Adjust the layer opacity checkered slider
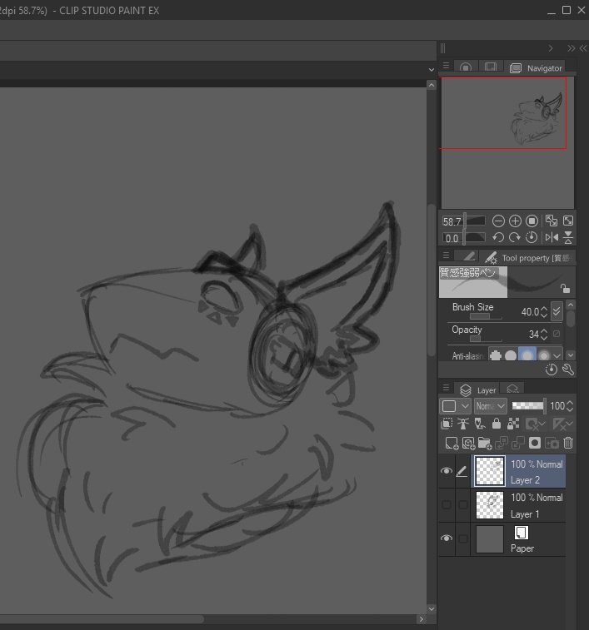 pyautogui.click(x=528, y=406)
